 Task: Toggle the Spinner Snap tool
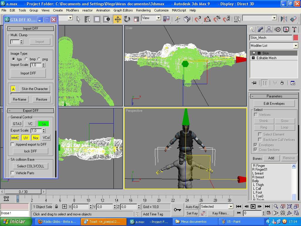[x=226, y=19]
